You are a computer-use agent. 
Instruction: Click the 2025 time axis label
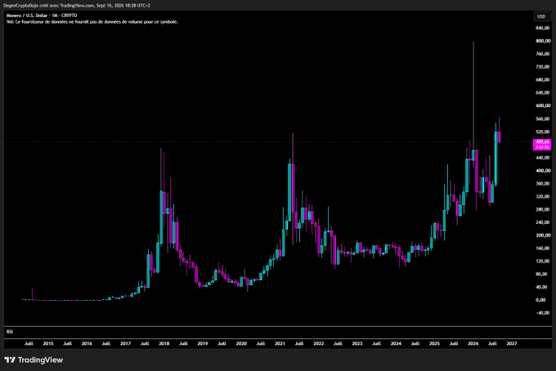(435, 343)
